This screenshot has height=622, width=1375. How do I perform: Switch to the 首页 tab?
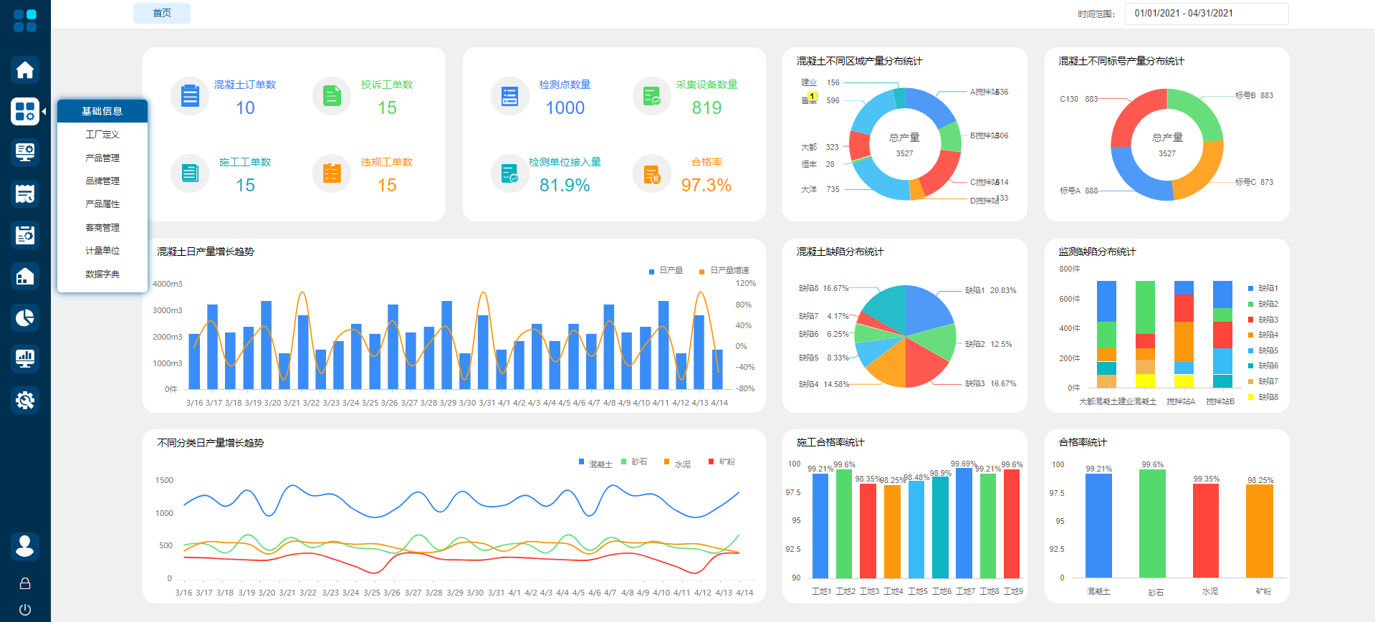click(162, 13)
